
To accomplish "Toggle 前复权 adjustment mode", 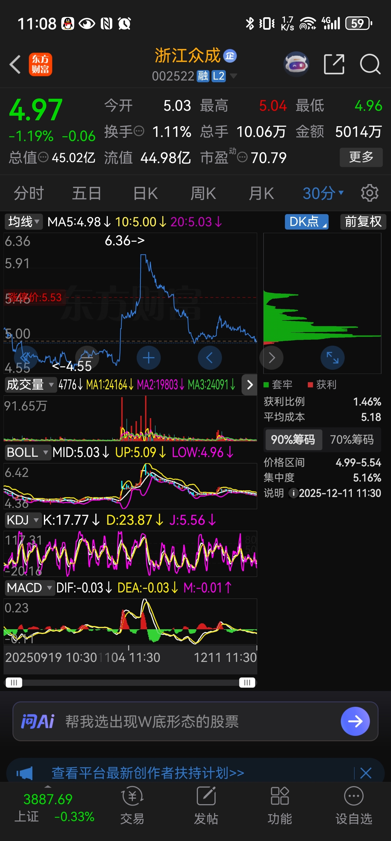I will point(363,222).
